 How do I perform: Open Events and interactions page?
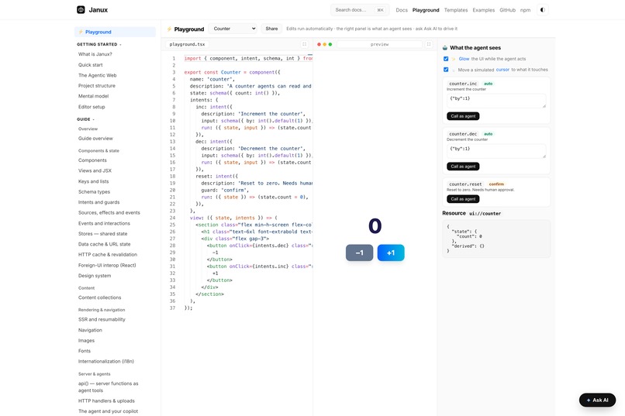(104, 223)
